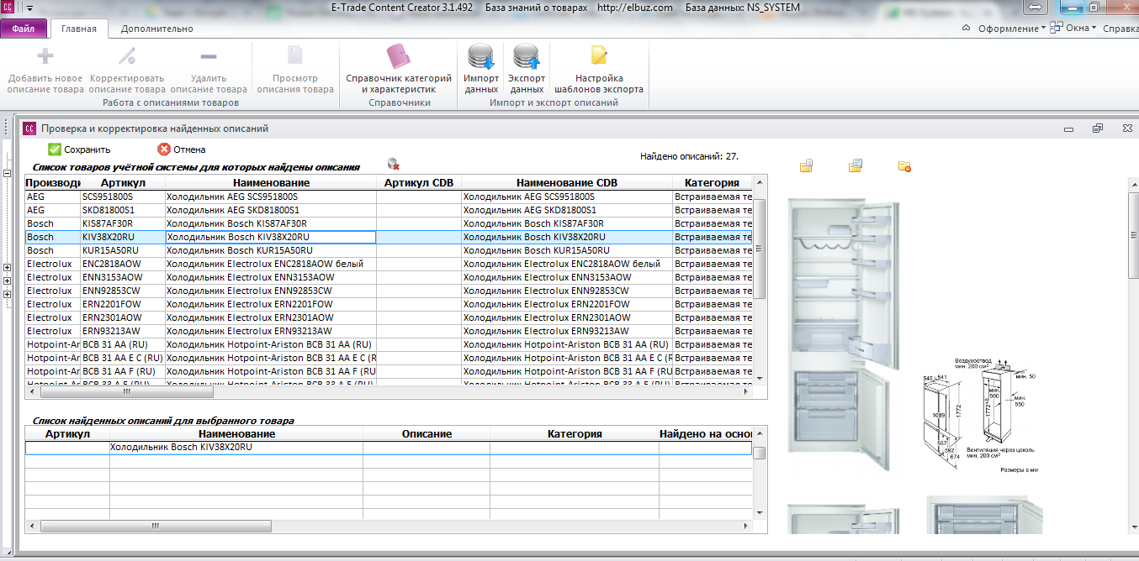Click the Окна windows icon
Viewport: 1139px width, 561px height.
[1057, 29]
